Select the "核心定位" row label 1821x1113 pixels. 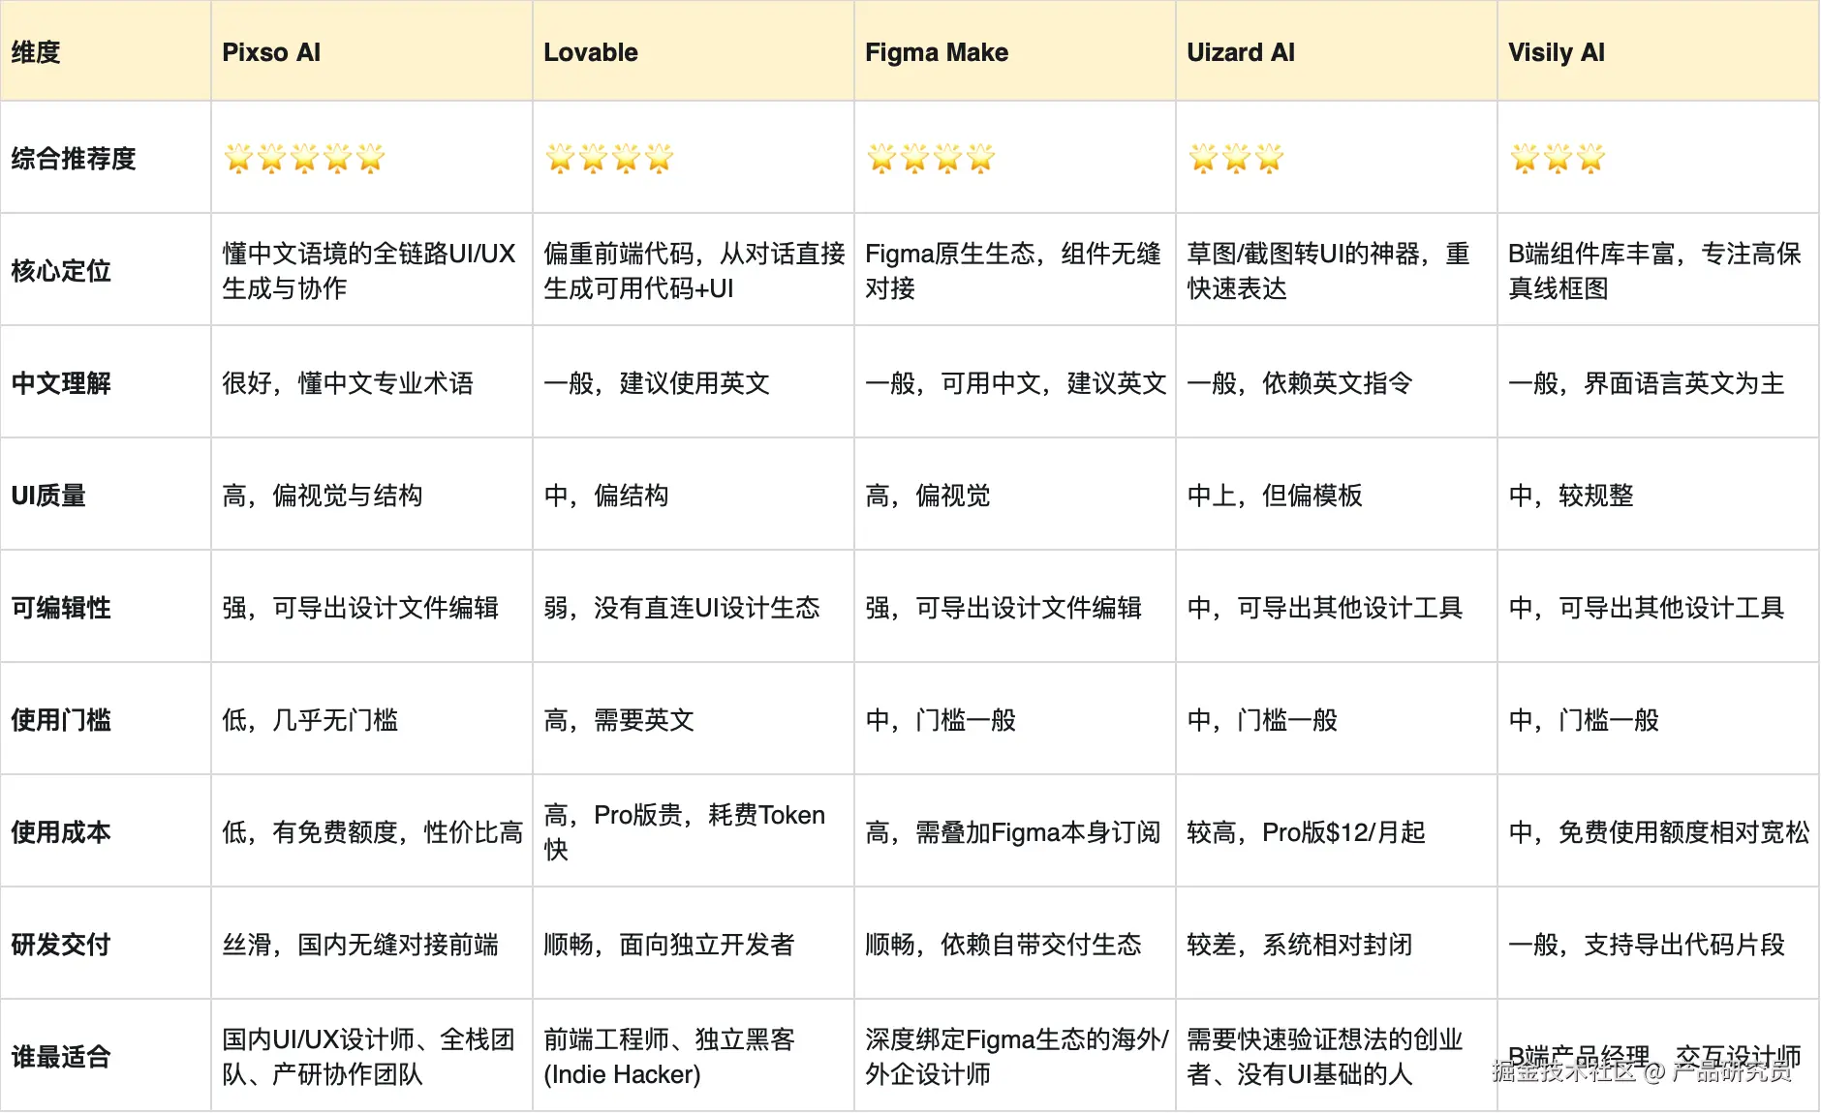(106, 270)
